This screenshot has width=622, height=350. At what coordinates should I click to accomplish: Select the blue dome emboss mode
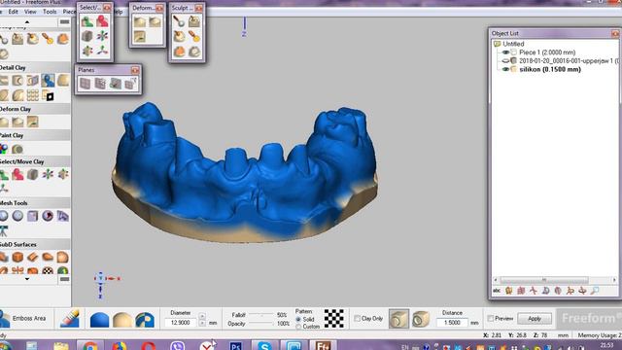point(99,320)
